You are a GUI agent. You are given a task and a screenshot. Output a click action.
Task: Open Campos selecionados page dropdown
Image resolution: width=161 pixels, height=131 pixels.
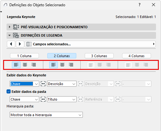90,44
